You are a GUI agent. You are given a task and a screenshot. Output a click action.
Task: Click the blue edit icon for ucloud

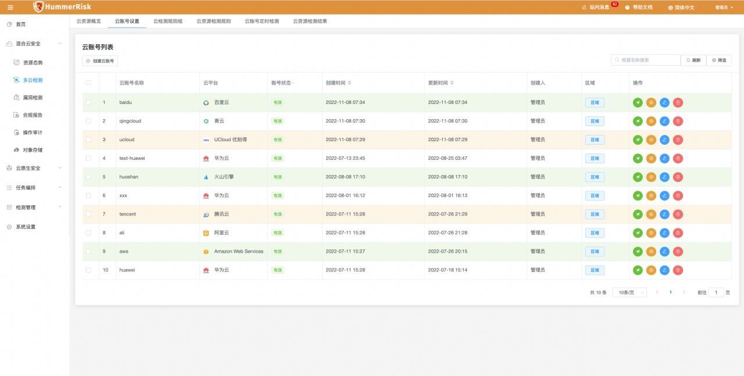[664, 140]
